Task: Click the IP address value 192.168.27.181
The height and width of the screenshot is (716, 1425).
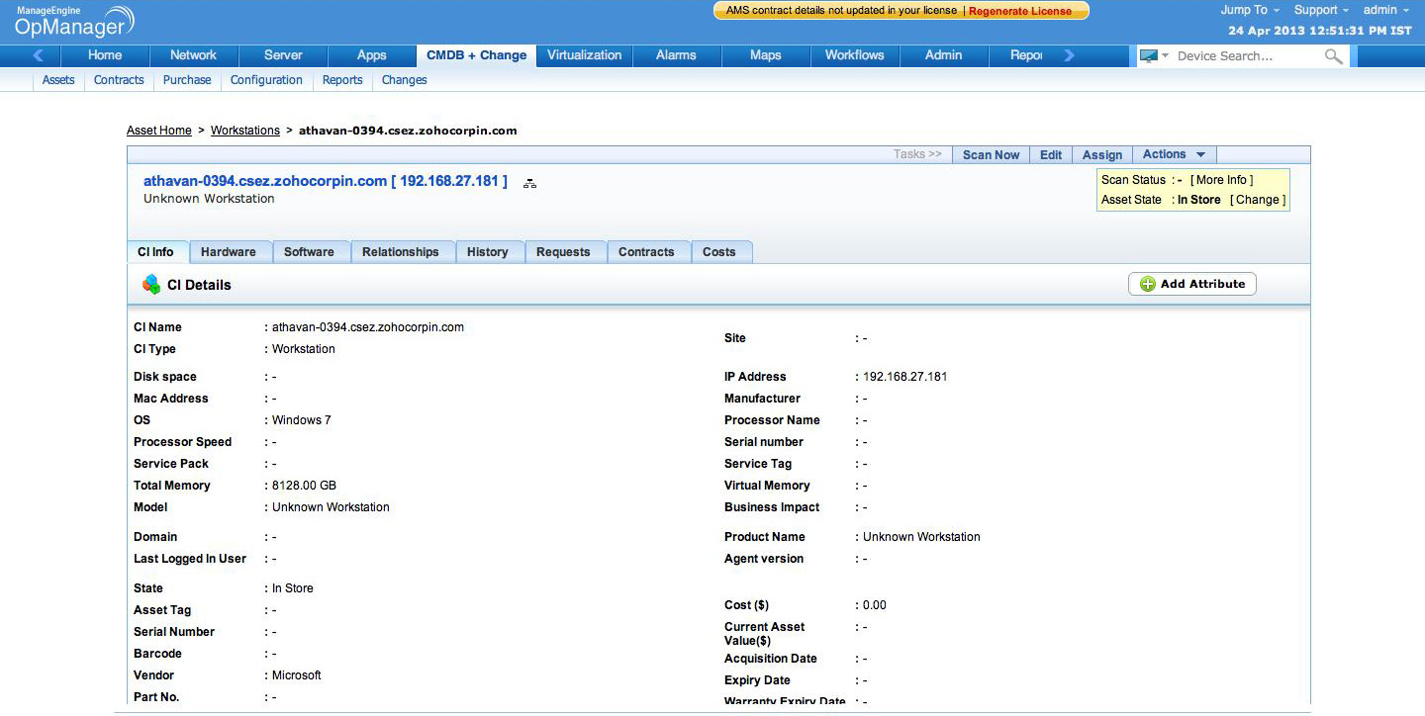Action: (905, 377)
